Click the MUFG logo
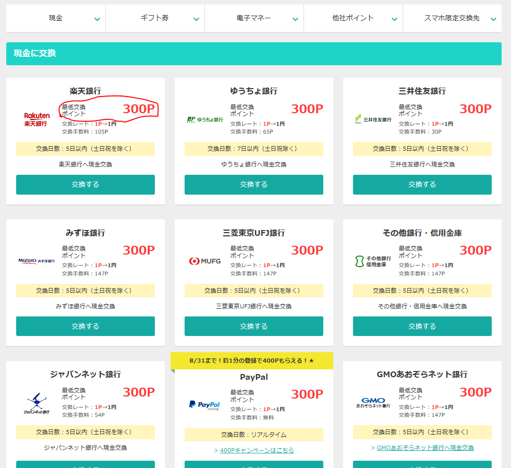The image size is (511, 468). [x=205, y=261]
